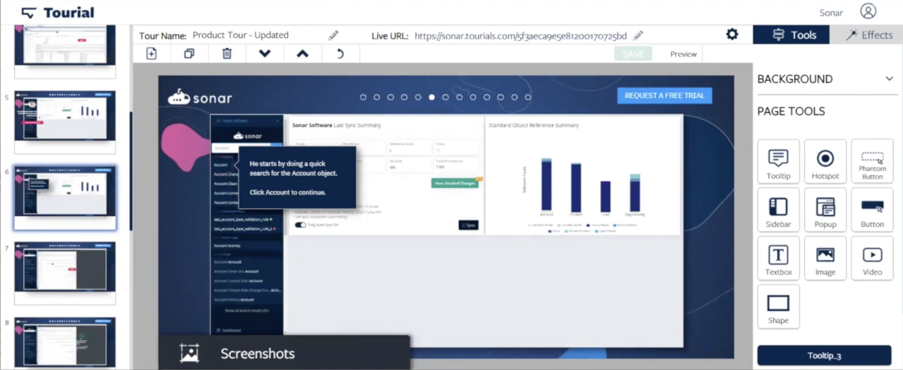Click the PAGE TOOLS heading
The image size is (903, 370).
point(791,111)
